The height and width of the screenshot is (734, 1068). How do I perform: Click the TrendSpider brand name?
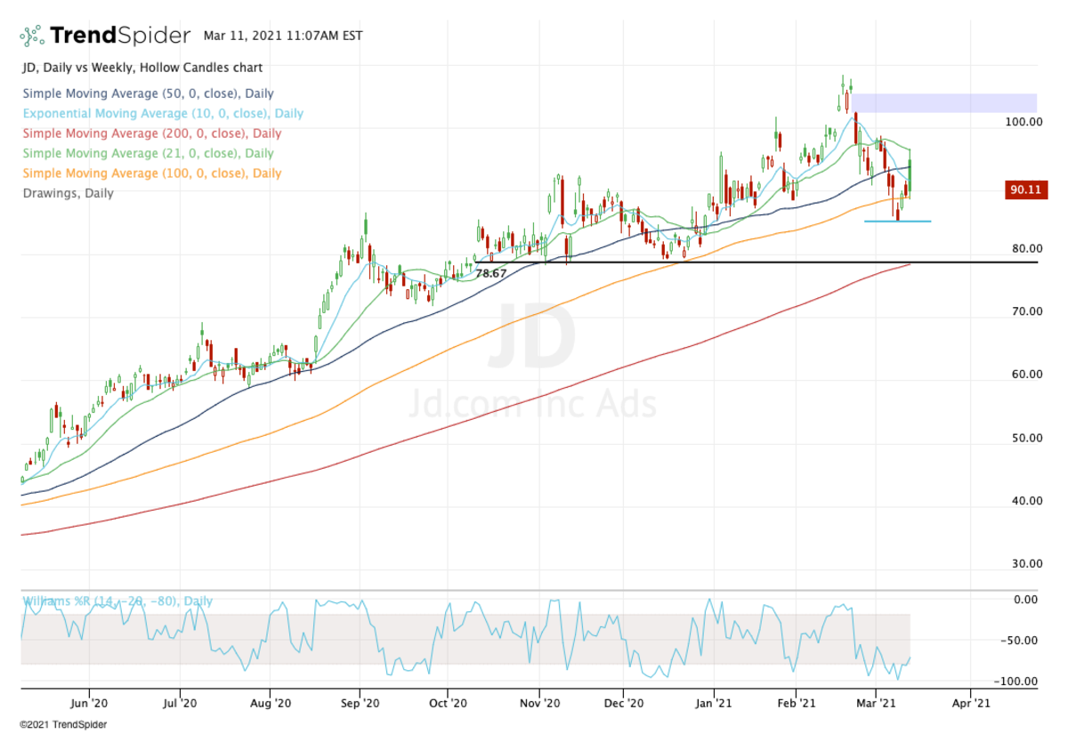(x=120, y=36)
